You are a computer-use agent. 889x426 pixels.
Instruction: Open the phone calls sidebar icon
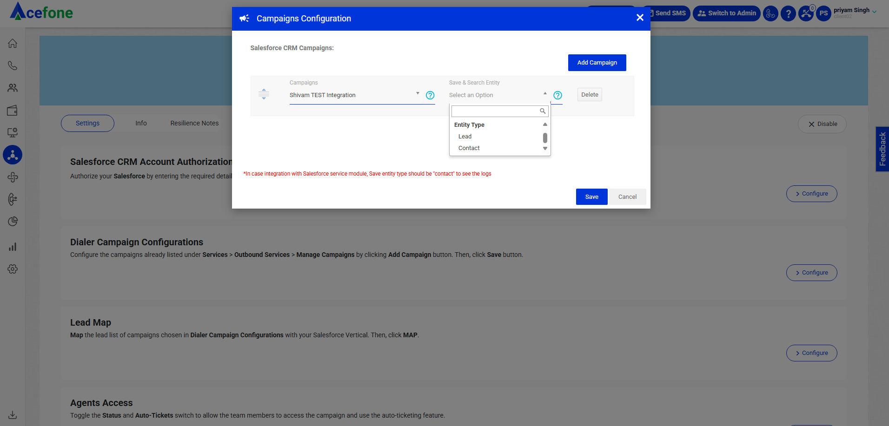click(x=13, y=66)
